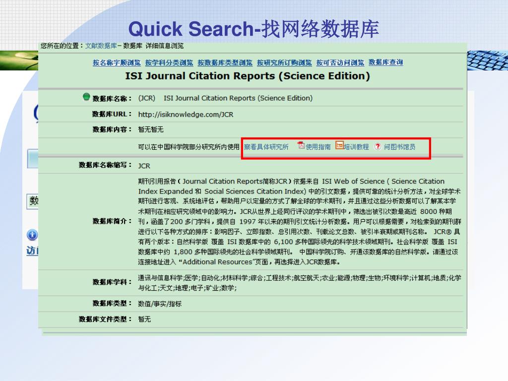Click the abbreviation value JCR
This screenshot has width=508, height=381.
point(144,166)
